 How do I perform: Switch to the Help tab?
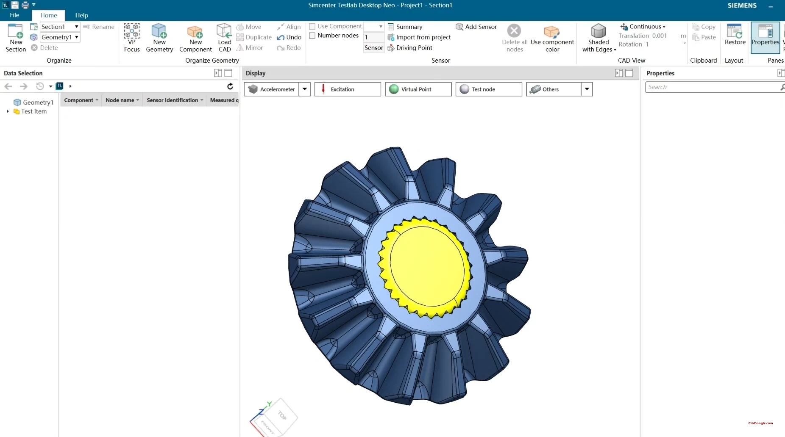click(x=81, y=15)
